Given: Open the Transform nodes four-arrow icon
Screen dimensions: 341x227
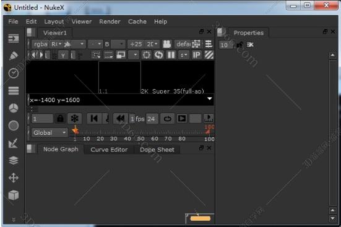Looking at the screenshot, I should (x=14, y=178).
